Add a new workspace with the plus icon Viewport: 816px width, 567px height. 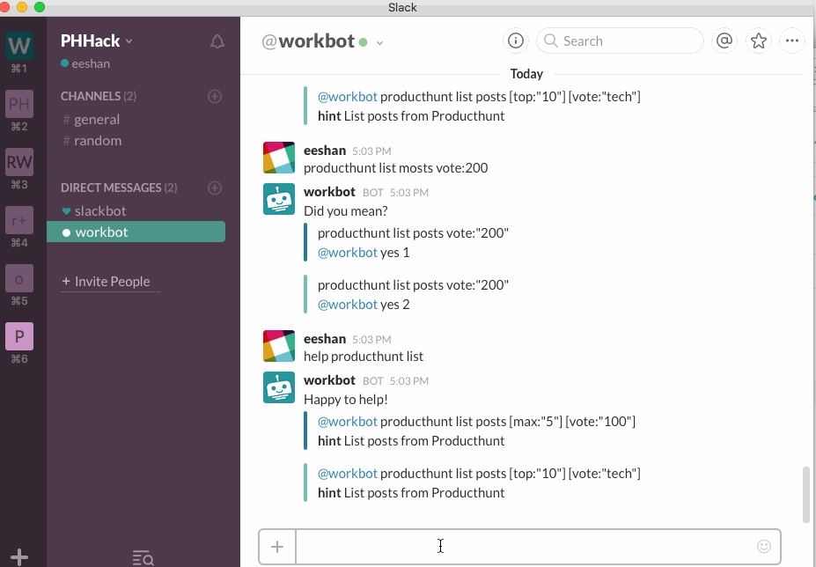click(19, 557)
